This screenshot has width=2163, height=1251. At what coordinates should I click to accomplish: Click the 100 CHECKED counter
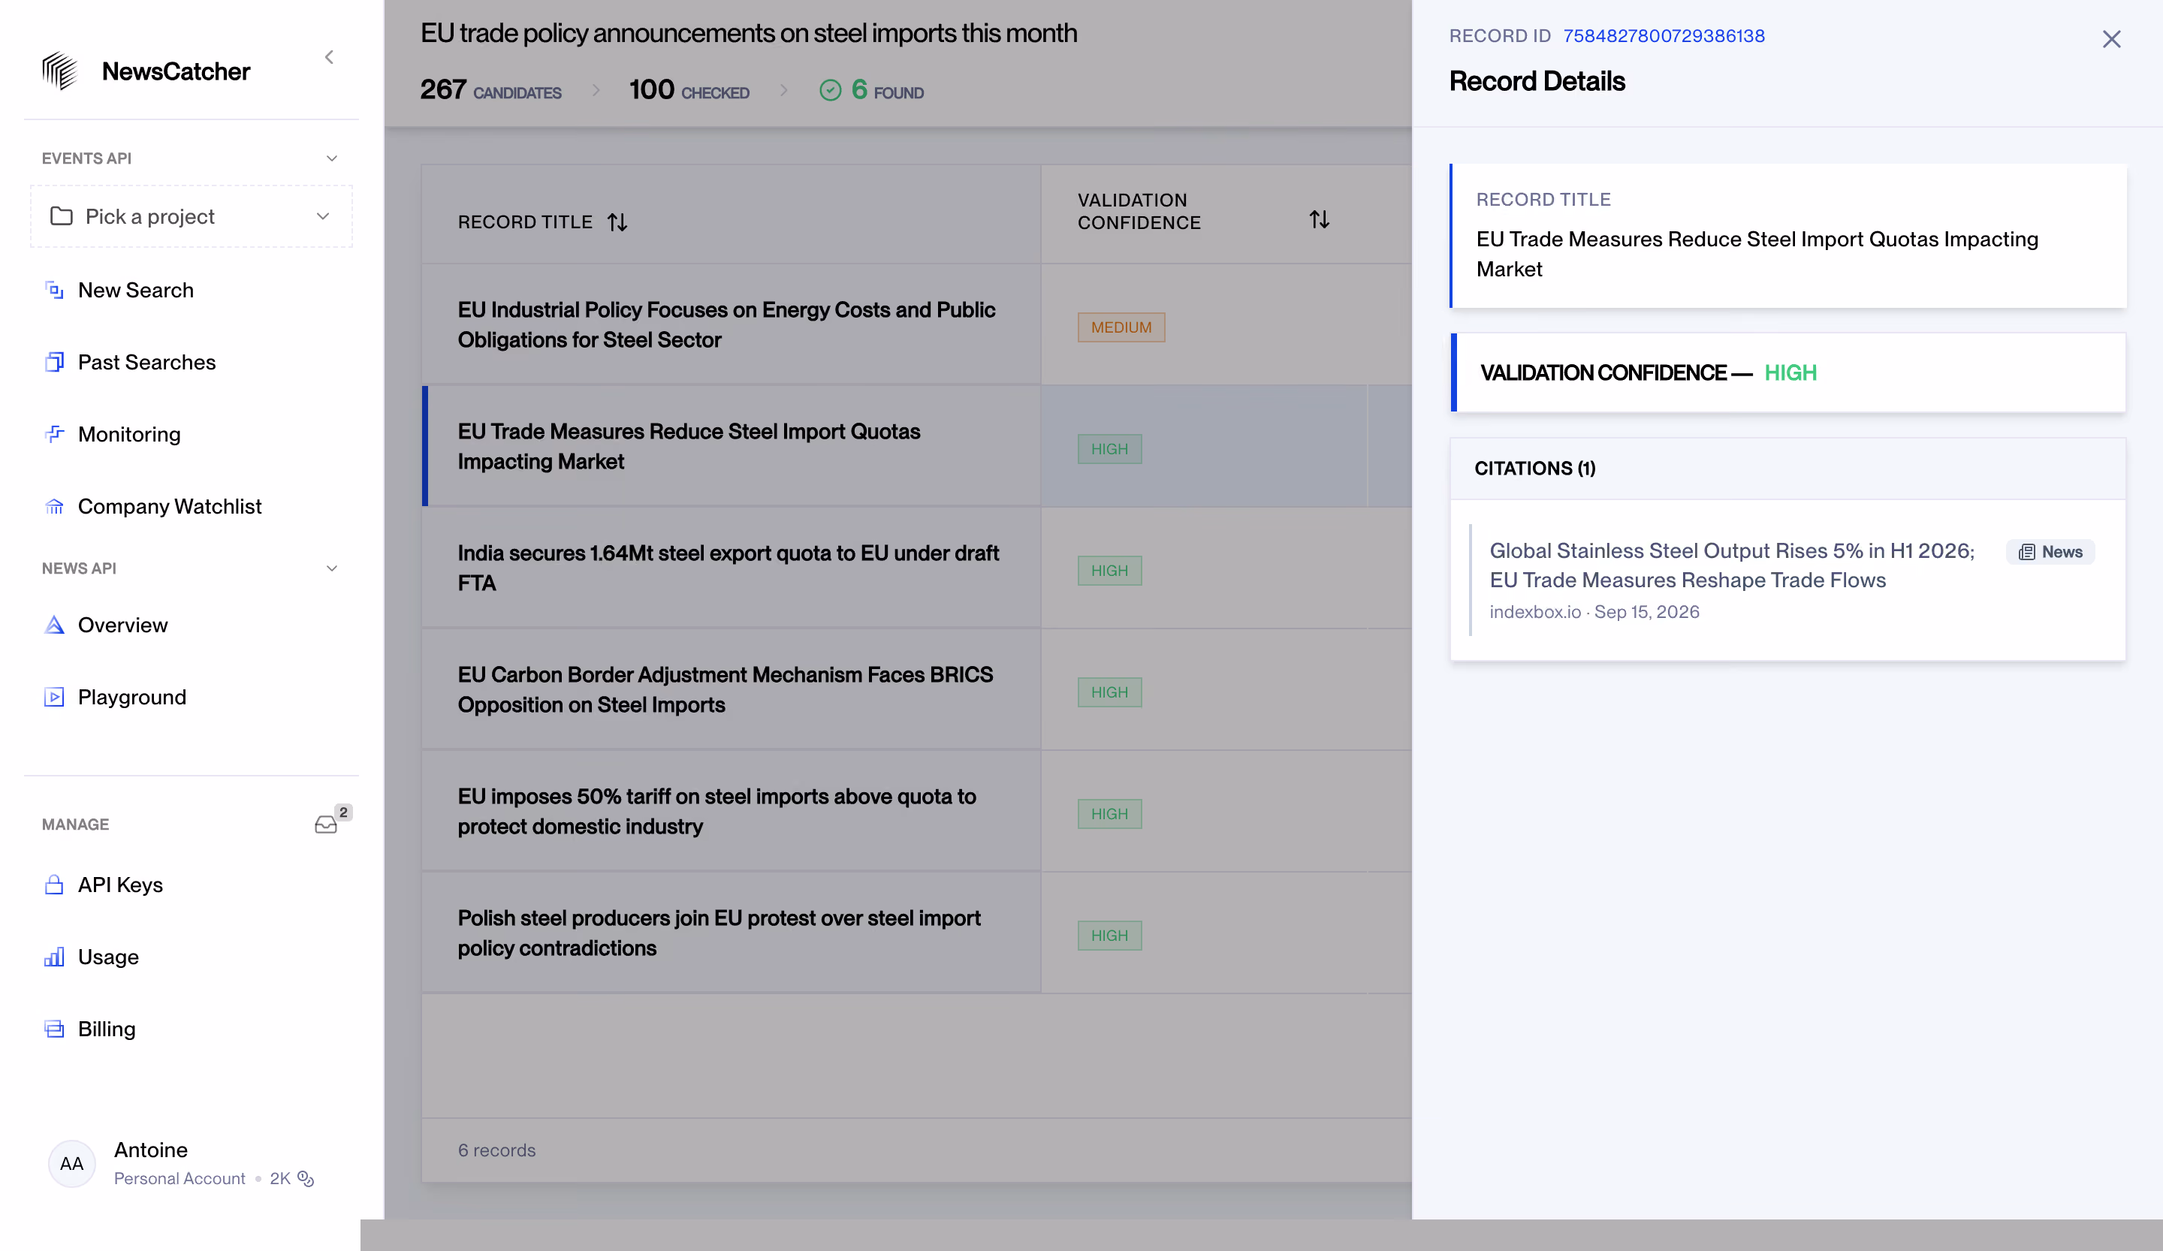[689, 90]
